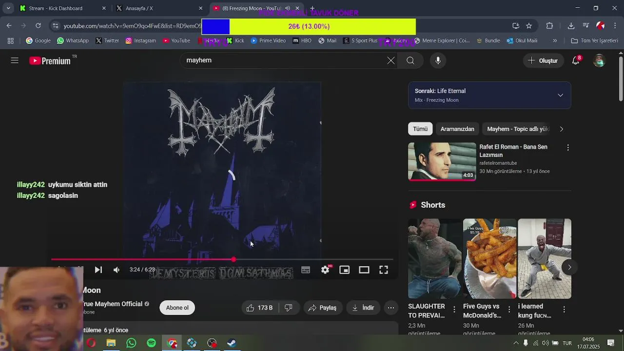The width and height of the screenshot is (624, 351).
Task: Open Tüm Yer İşaretleri folder
Action: 594,40
